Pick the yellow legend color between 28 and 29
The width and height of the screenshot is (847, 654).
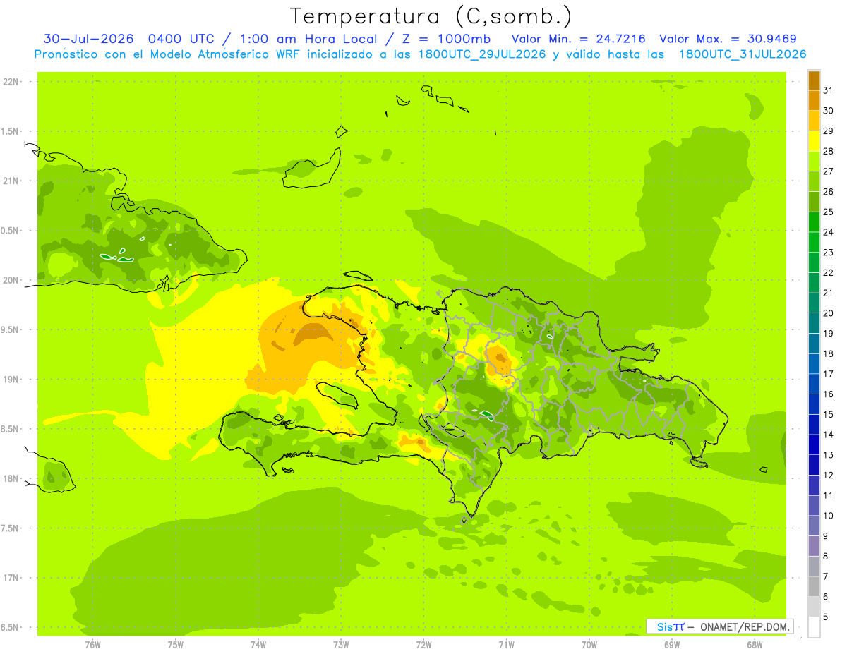814,141
